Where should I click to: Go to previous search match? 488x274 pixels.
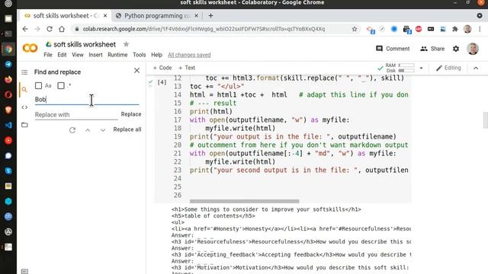tap(88, 130)
